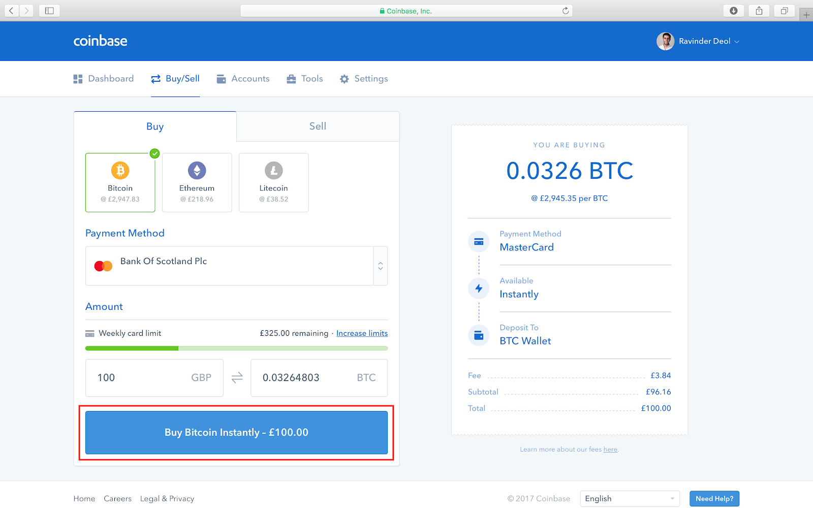813x508 pixels.
Task: Click the Coinbase logo
Action: 101,41
